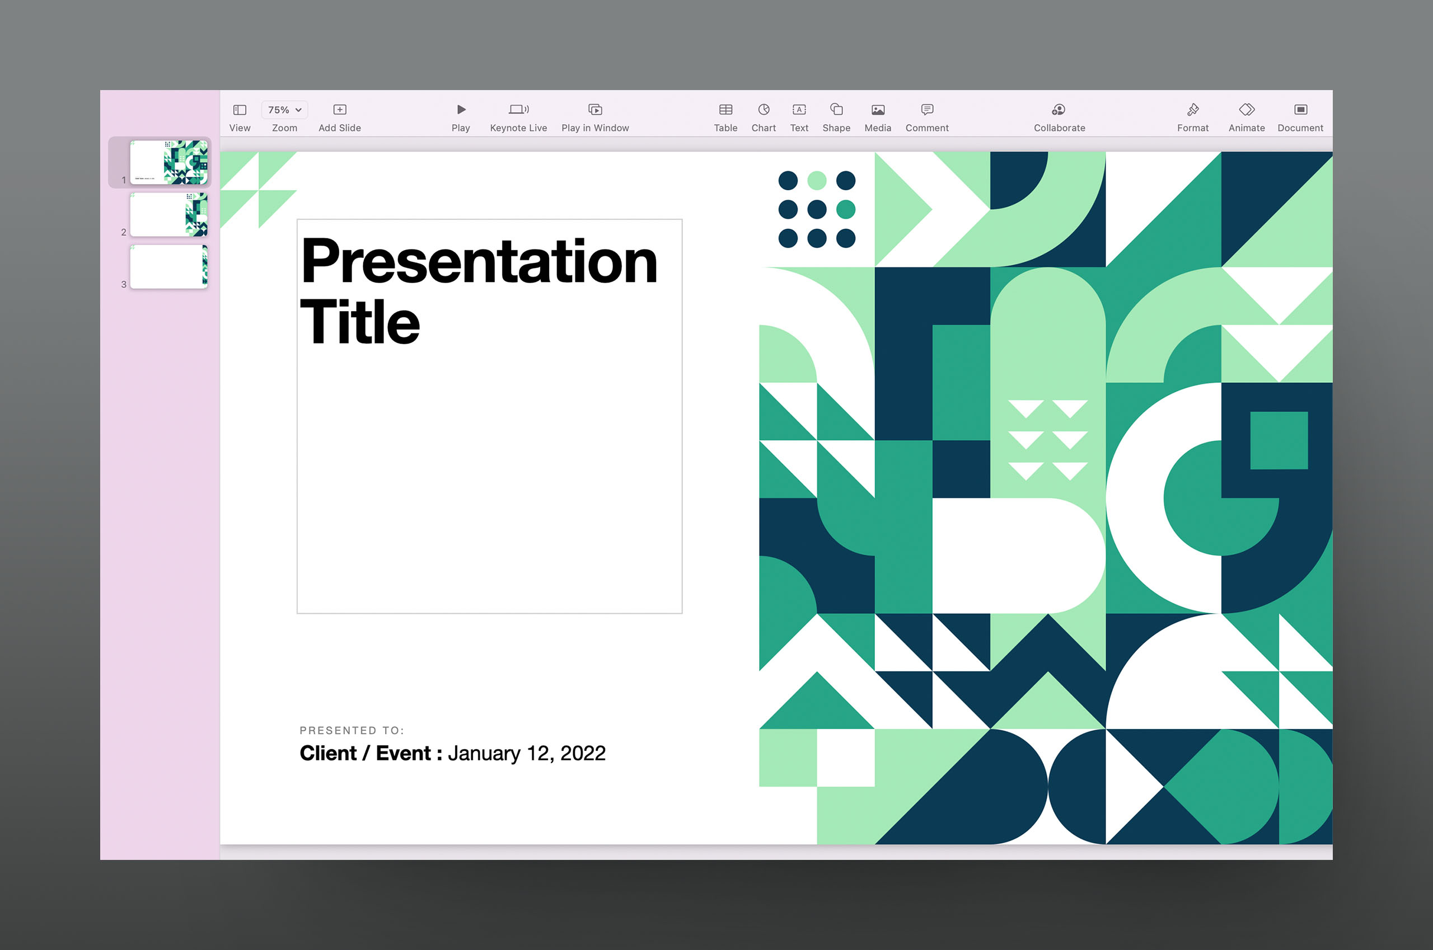Add a Comment to the slide
1433x950 pixels.
coord(927,110)
